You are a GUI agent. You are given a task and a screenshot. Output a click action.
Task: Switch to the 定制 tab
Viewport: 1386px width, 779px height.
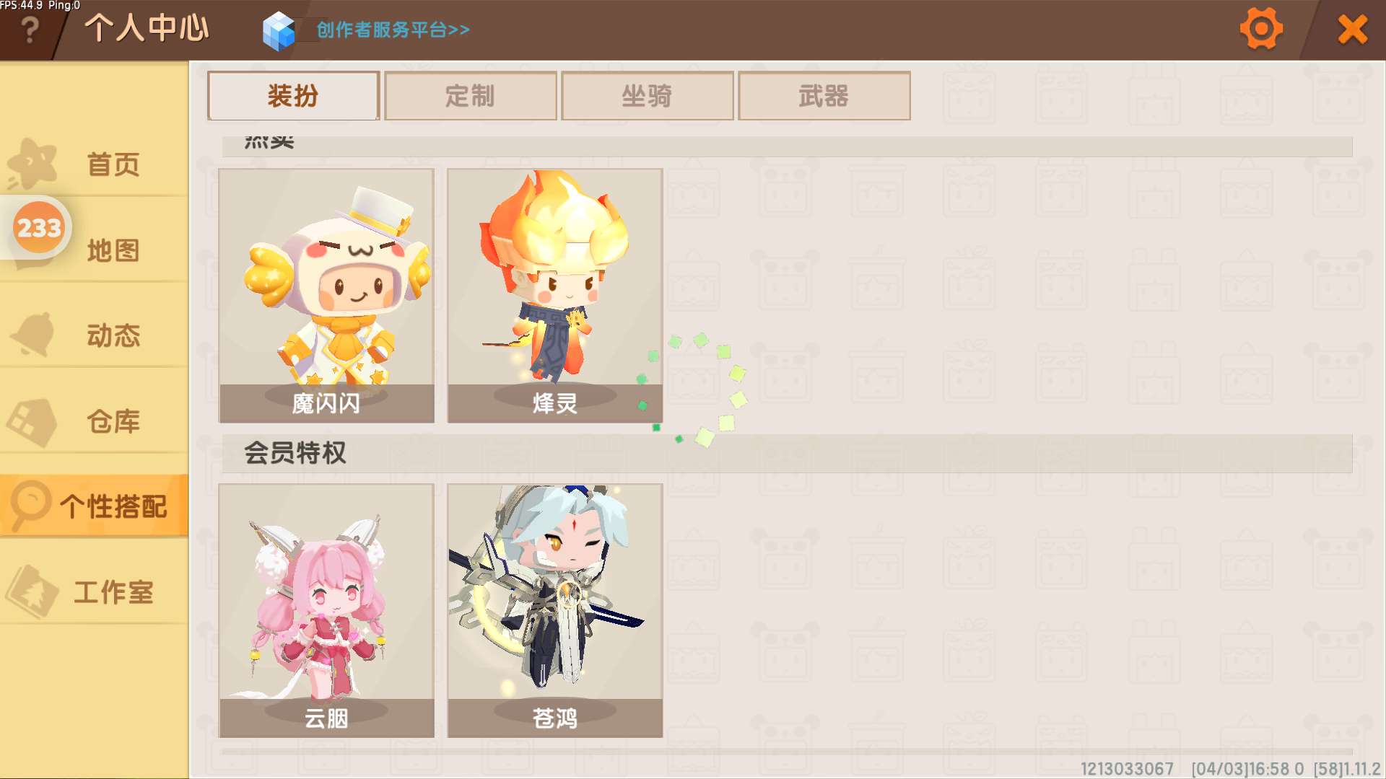470,96
